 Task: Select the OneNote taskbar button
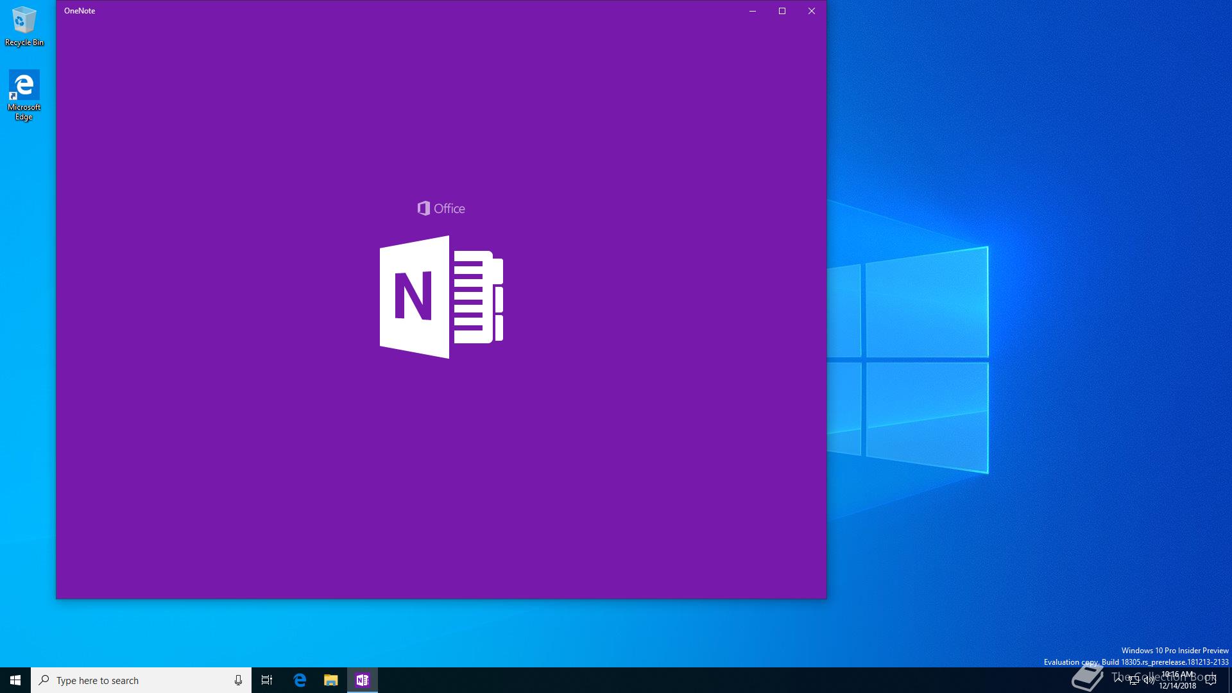pos(363,680)
